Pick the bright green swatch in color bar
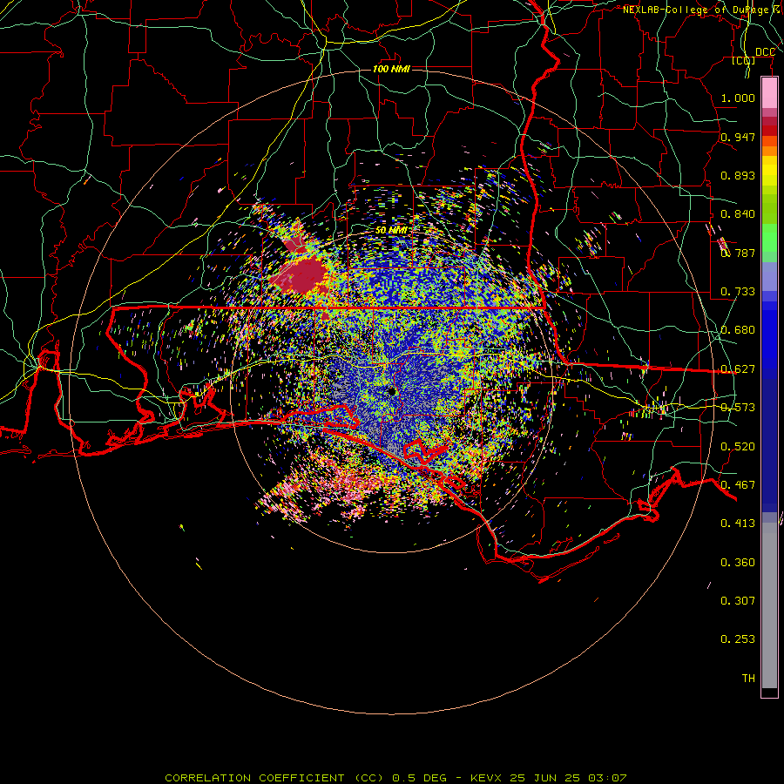Screen dimensions: 784x784 (x=769, y=238)
